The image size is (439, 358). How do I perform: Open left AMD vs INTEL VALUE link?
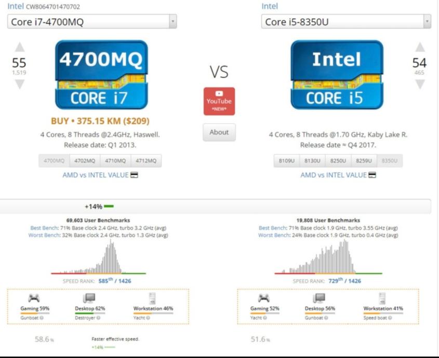click(100, 175)
